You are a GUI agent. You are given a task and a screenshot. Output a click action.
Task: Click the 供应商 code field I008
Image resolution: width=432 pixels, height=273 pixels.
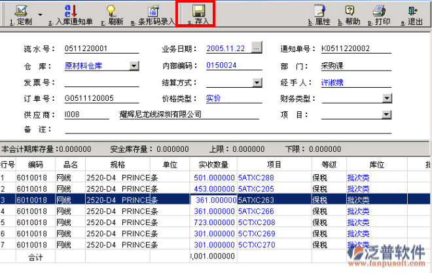click(86, 115)
